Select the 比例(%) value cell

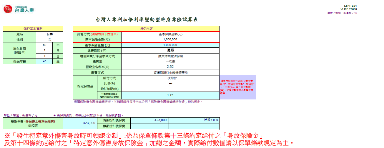(x=170, y=83)
